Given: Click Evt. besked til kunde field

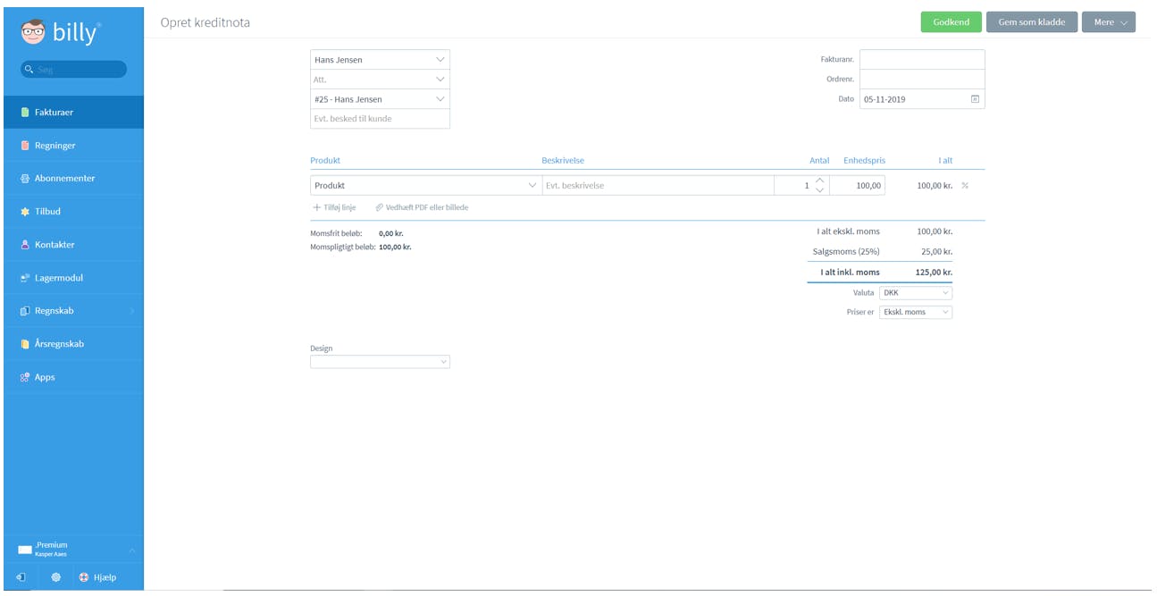Looking at the screenshot, I should 380,119.
